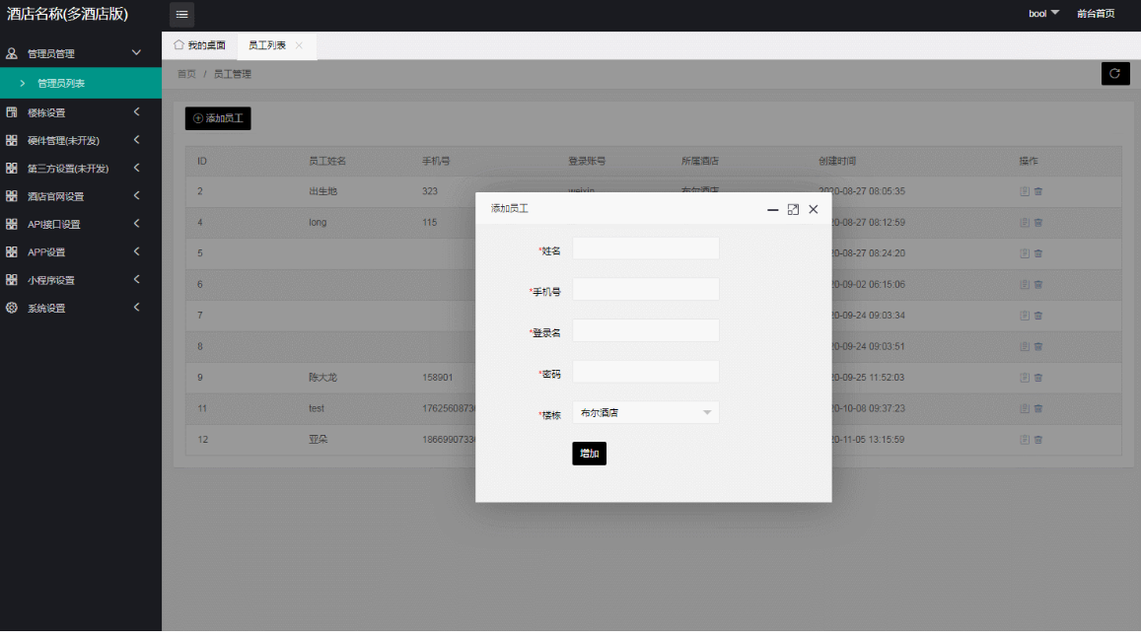This screenshot has height=639, width=1141.
Task: Delete employee row with ID 2
Action: coord(1038,191)
